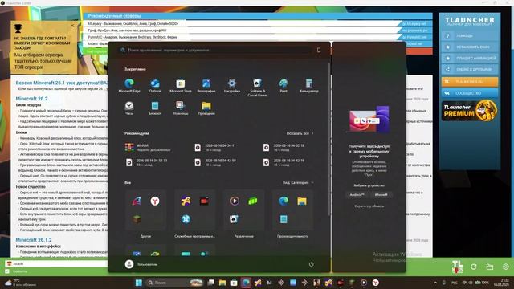Open the pinned Photos app
The image size is (514, 289).
click(x=206, y=86)
